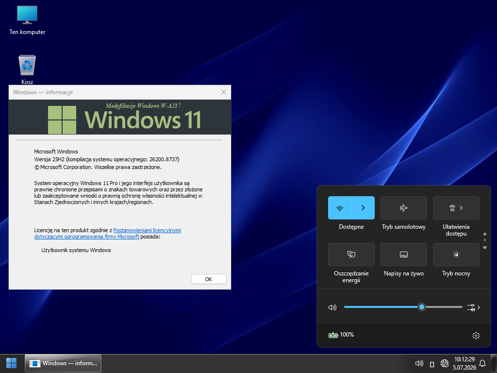Viewport: 497px width, 373px height.
Task: Click the Dostępne label under Wi-Fi tile
Action: point(351,227)
